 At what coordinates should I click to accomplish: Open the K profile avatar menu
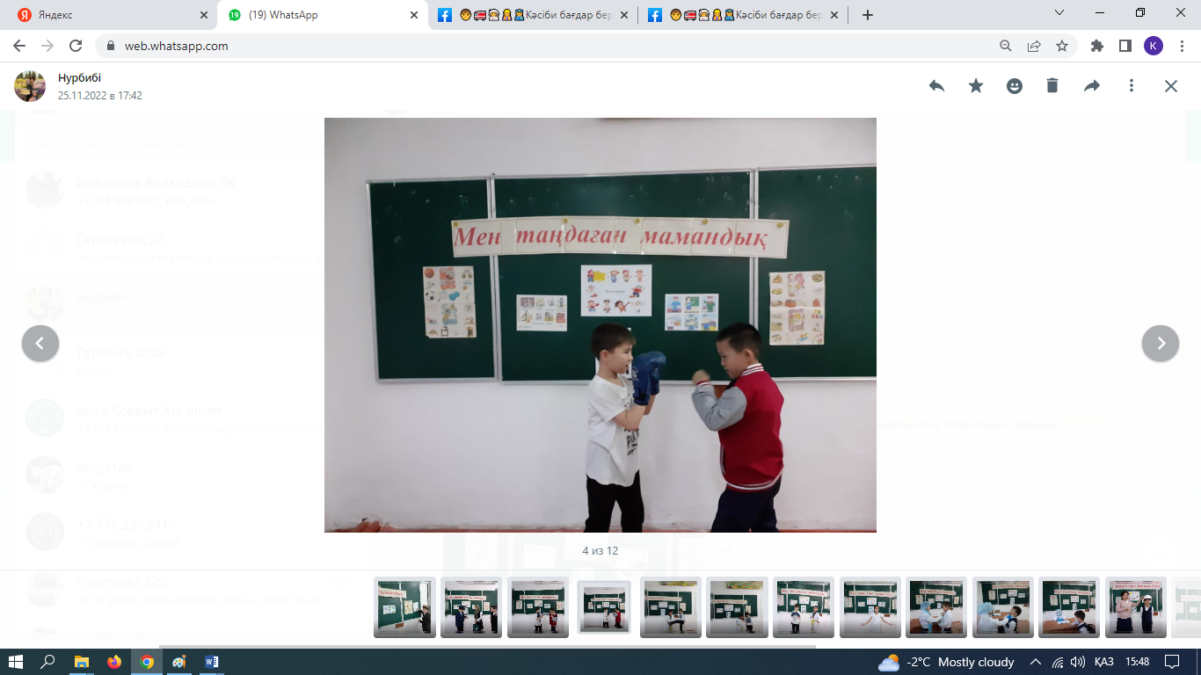[1154, 46]
